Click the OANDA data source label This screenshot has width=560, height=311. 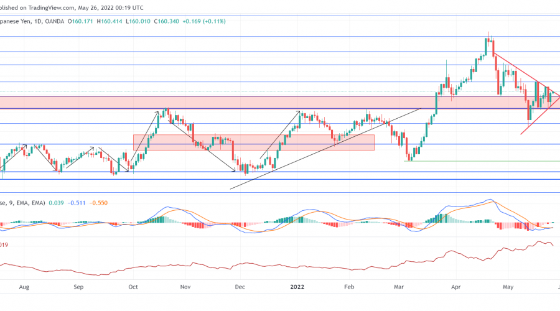click(55, 21)
